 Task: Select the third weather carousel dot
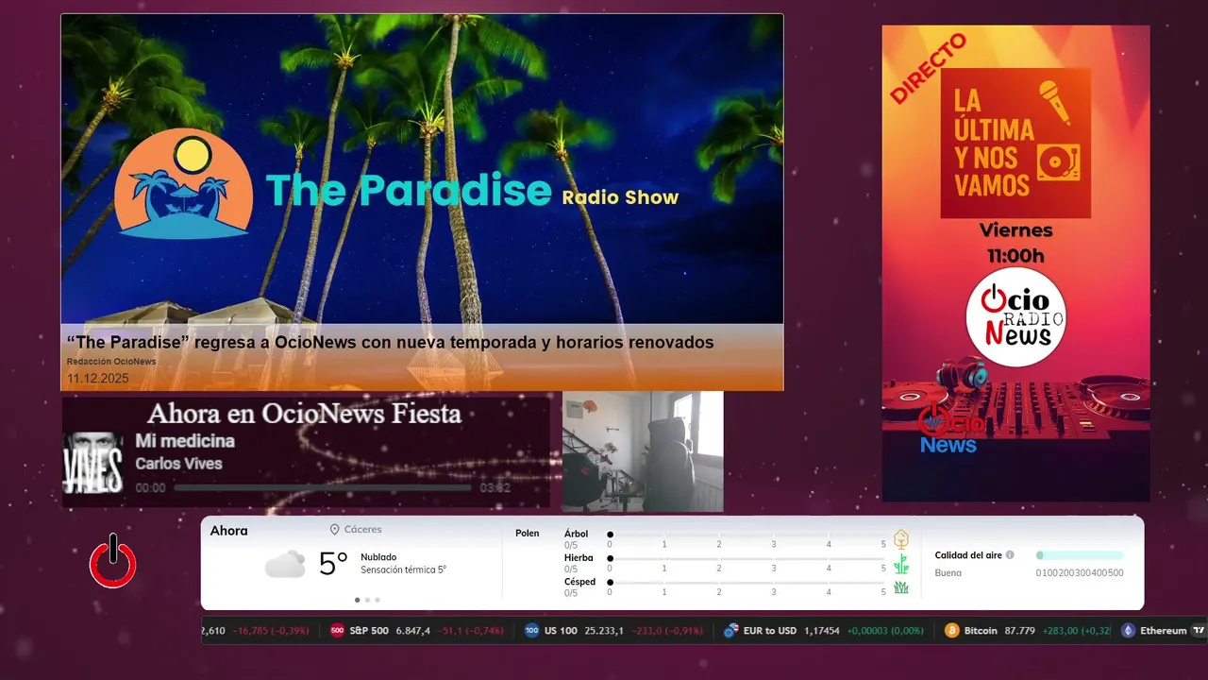point(377,600)
